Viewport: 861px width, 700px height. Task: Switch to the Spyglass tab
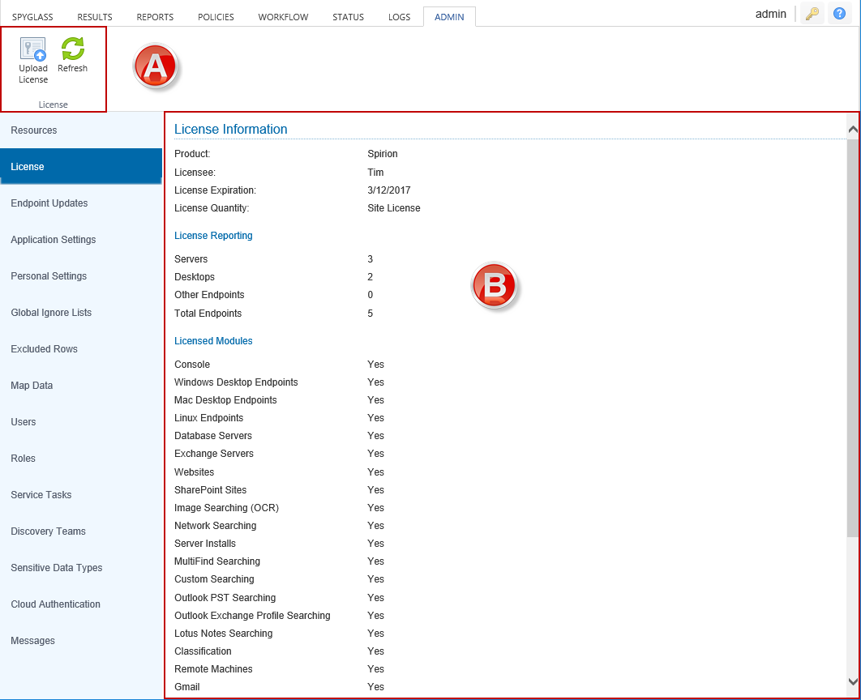pos(32,17)
